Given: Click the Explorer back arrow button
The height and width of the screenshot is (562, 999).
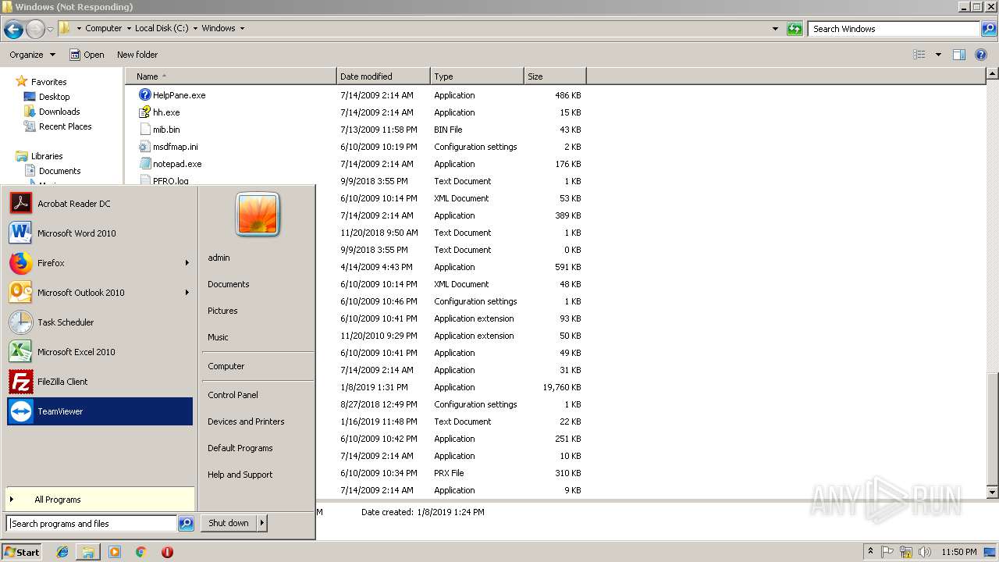Looking at the screenshot, I should click(x=13, y=29).
